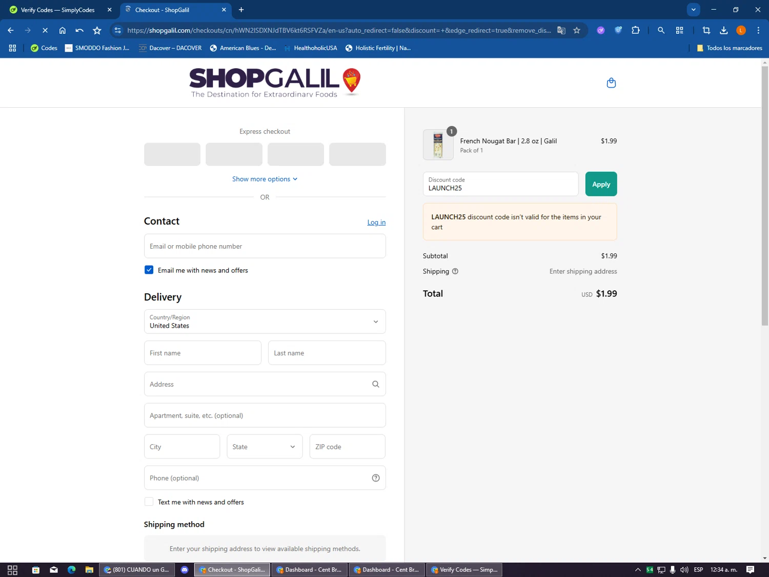Viewport: 769px width, 577px height.
Task: Open the Mail app from taskbar
Action: click(54, 570)
